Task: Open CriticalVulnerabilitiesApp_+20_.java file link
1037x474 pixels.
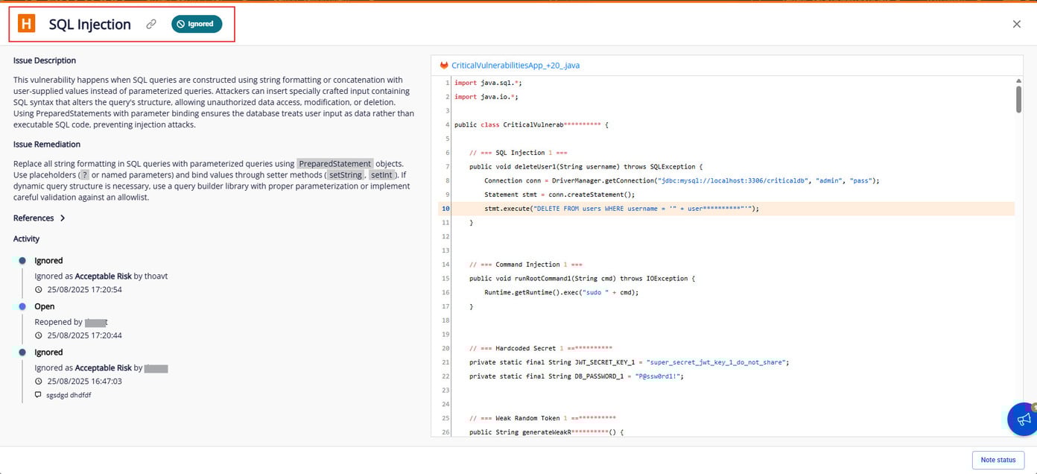Action: pyautogui.click(x=515, y=66)
